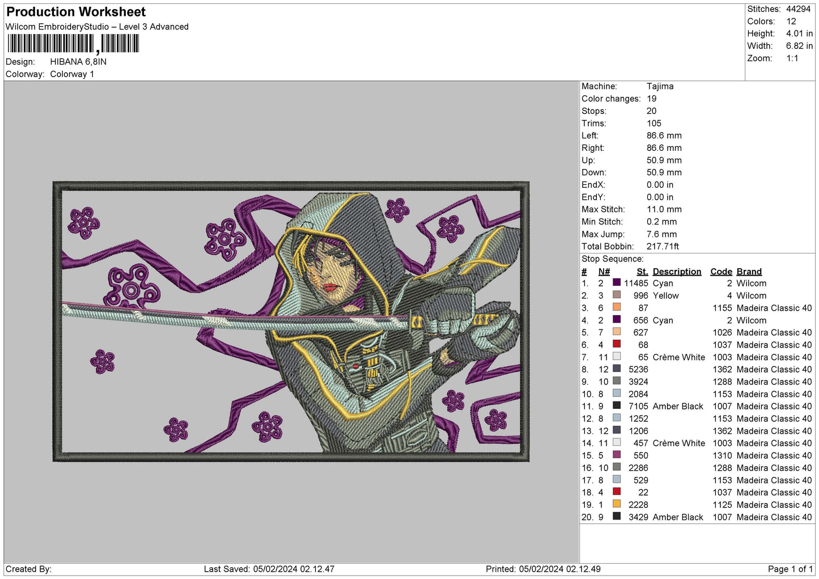Click Crème White in stop row 7
The height and width of the screenshot is (579, 819).
point(679,357)
